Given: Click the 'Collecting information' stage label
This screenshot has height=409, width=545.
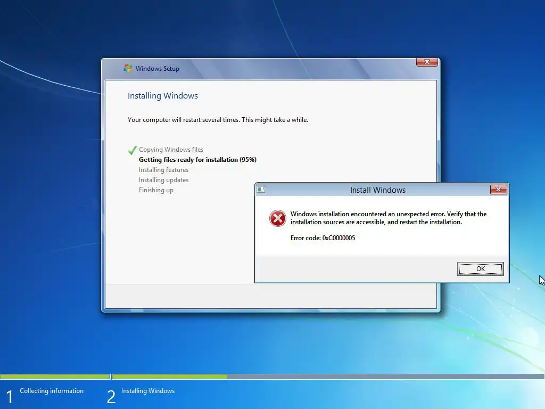Looking at the screenshot, I should point(52,391).
